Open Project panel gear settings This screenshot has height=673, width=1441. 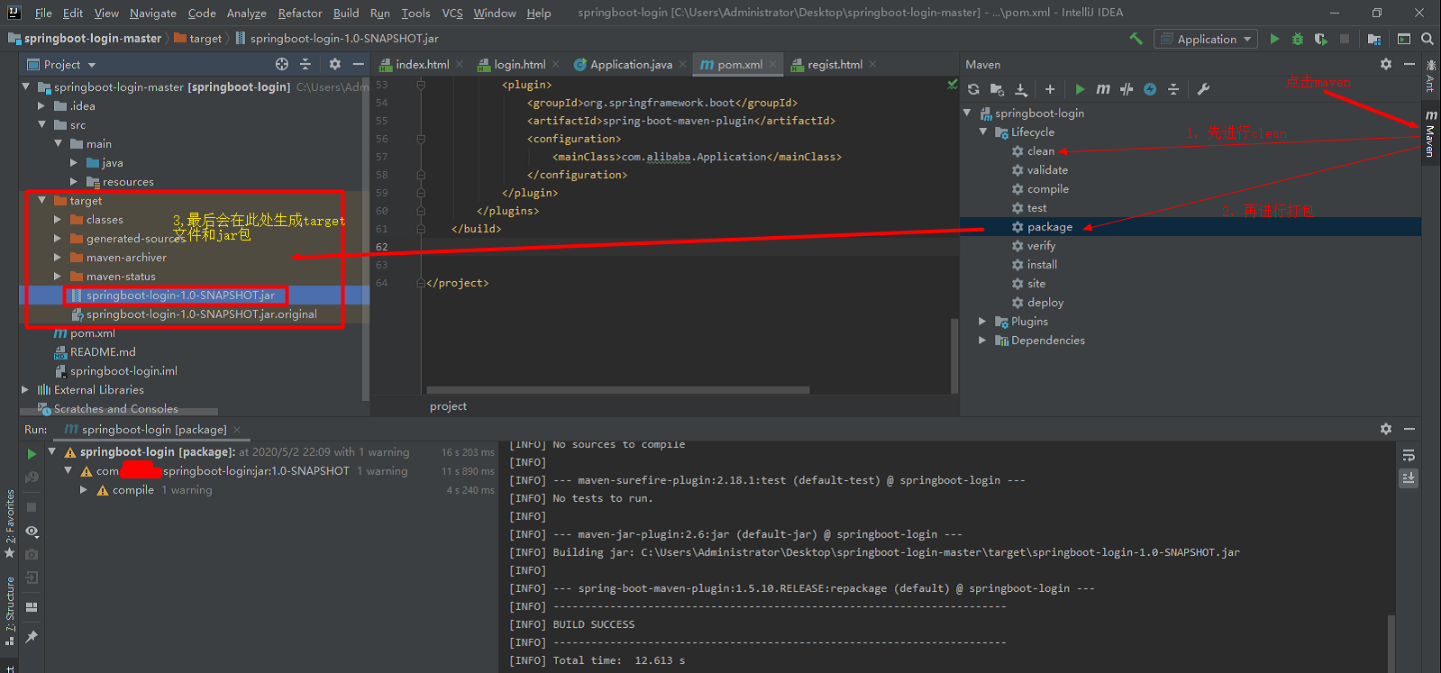pyautogui.click(x=335, y=64)
